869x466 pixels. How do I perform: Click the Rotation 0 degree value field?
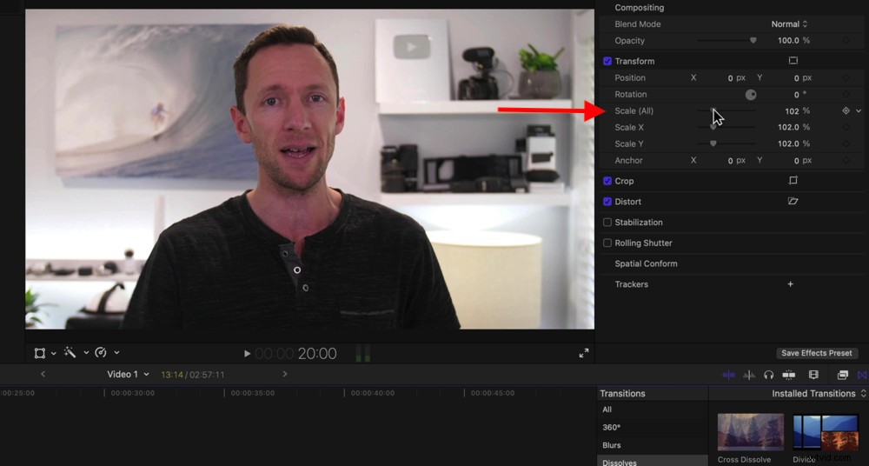(796, 94)
